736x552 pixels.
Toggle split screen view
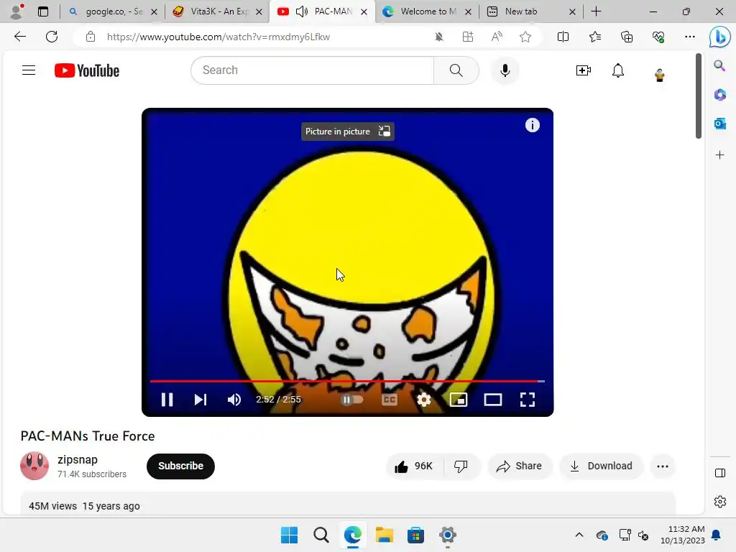pos(563,37)
